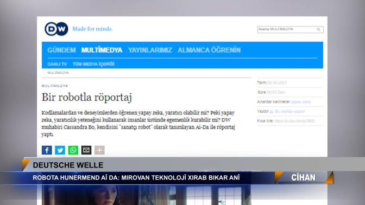Click the short link p.dw.com URL
365x205 pixels.
294,121
